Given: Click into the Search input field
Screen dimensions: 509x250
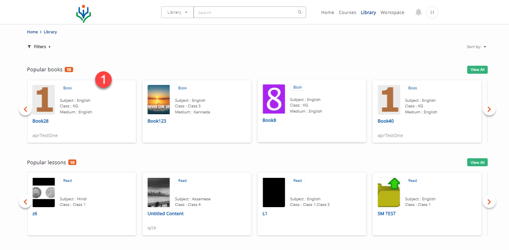Looking at the screenshot, I should pyautogui.click(x=245, y=12).
